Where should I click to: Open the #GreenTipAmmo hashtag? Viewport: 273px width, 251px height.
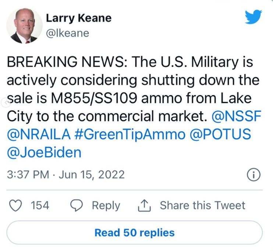[x=130, y=134]
